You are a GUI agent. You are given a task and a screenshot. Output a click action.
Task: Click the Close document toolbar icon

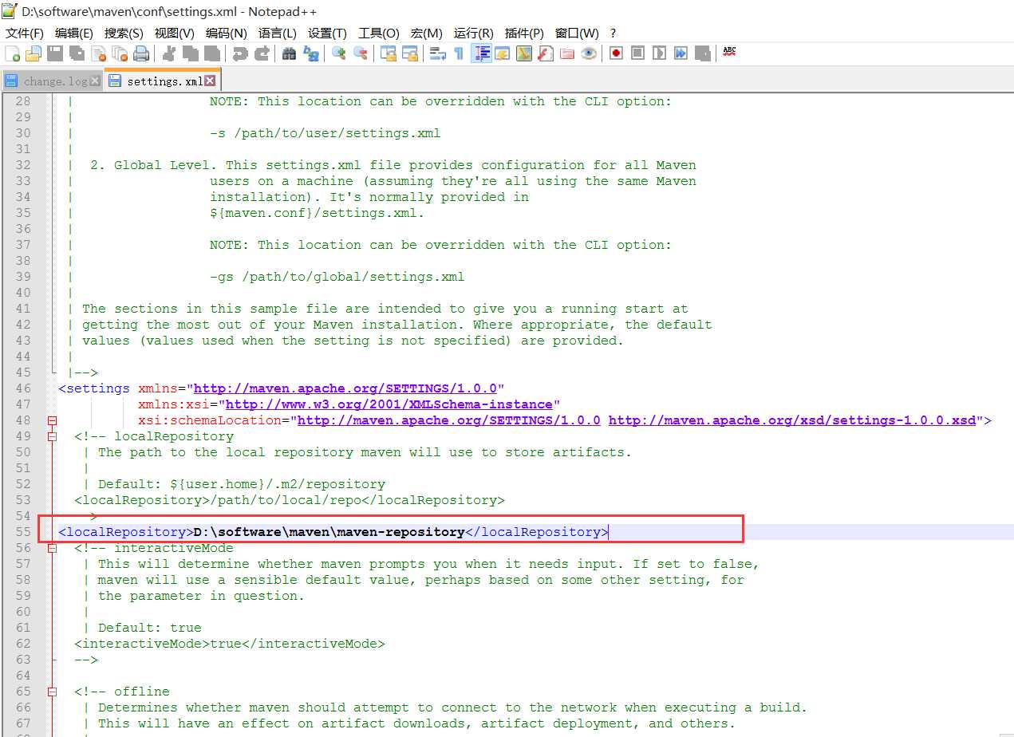[98, 53]
